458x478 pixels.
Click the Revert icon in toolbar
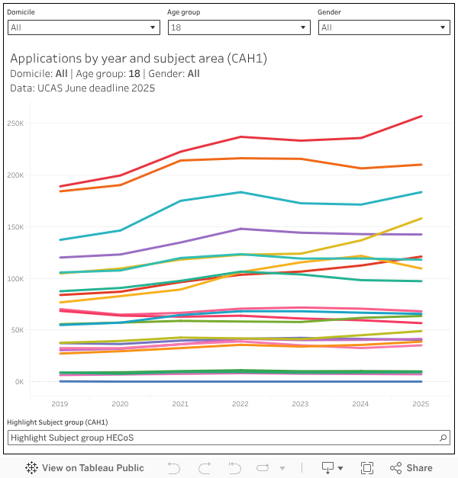pos(235,467)
